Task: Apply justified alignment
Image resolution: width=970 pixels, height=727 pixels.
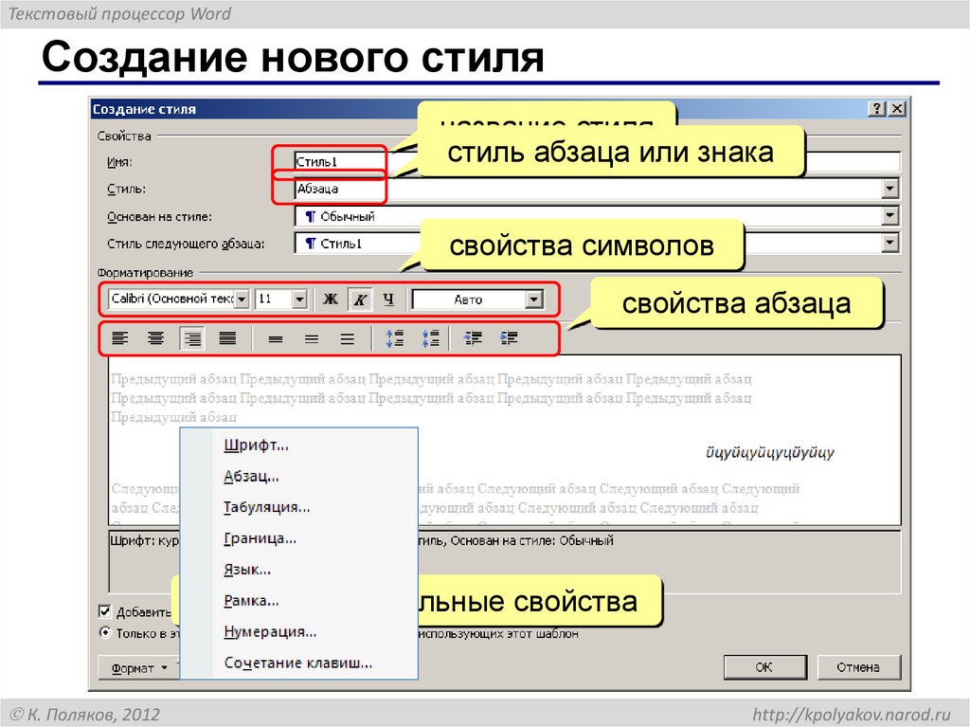Action: [225, 337]
